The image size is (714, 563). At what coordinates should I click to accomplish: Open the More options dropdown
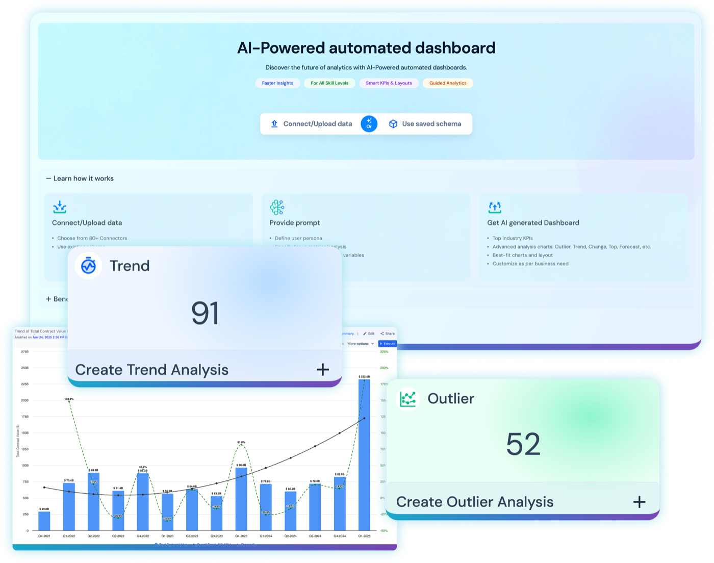coord(361,344)
